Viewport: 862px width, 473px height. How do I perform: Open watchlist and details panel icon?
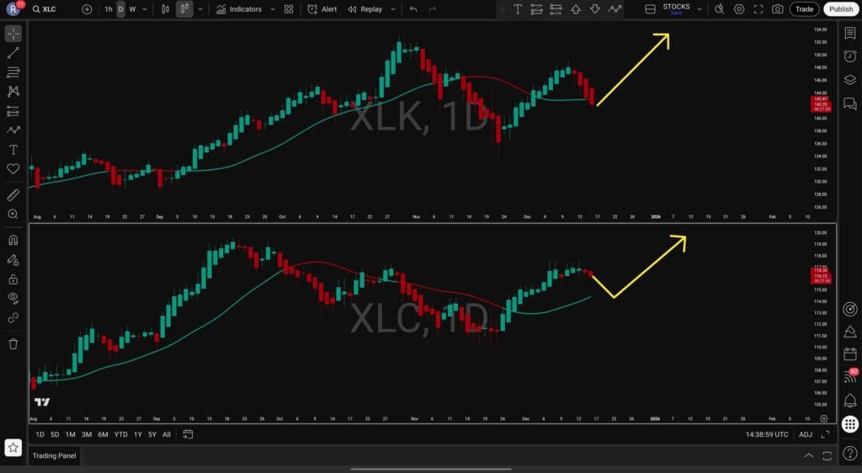pos(850,34)
